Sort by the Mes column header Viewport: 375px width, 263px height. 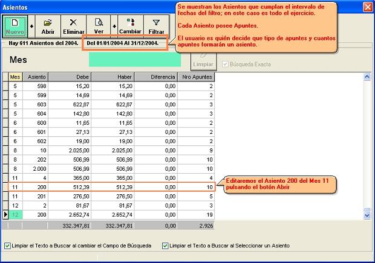click(x=15, y=77)
